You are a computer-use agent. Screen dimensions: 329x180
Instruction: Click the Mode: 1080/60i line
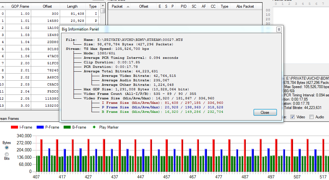pyautogui.click(x=100, y=53)
